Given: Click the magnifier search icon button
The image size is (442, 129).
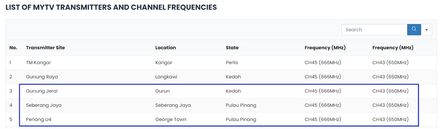Looking at the screenshot, I should (x=414, y=29).
